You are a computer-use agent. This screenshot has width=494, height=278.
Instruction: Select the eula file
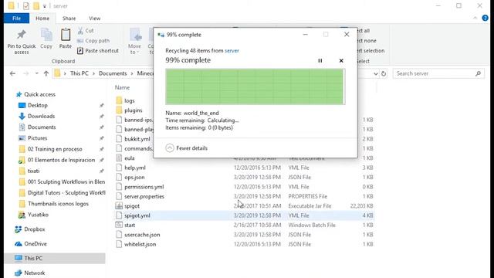click(x=129, y=158)
